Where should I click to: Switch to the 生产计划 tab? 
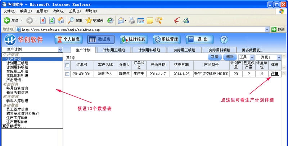pos(83,50)
